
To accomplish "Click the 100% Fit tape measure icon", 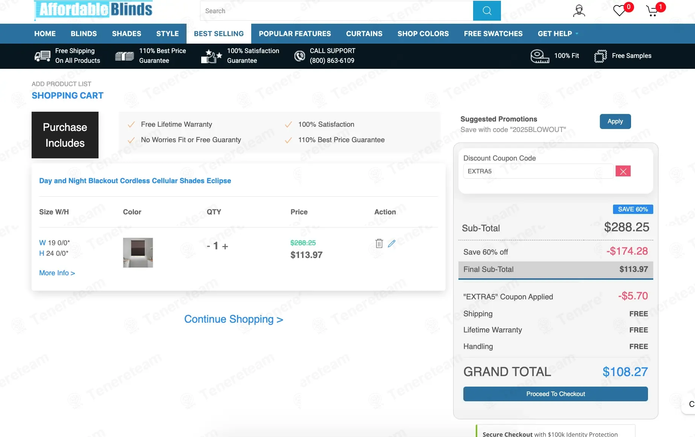I will point(540,56).
